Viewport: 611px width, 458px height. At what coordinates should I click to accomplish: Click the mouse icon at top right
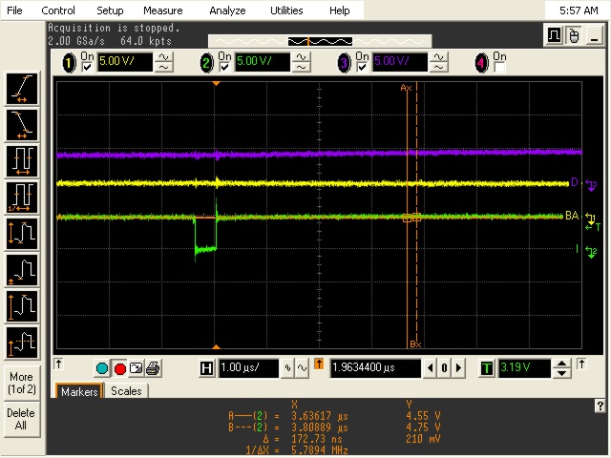tap(573, 35)
